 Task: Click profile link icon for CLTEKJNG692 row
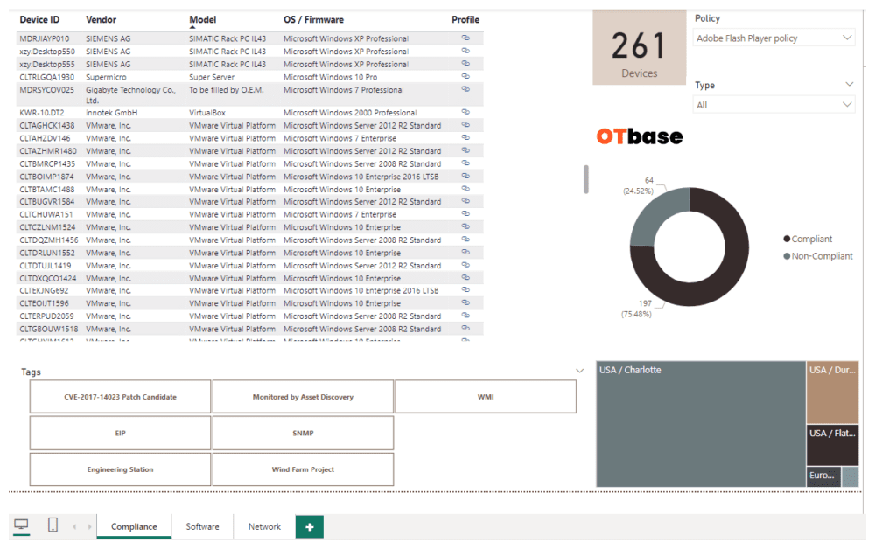[465, 291]
